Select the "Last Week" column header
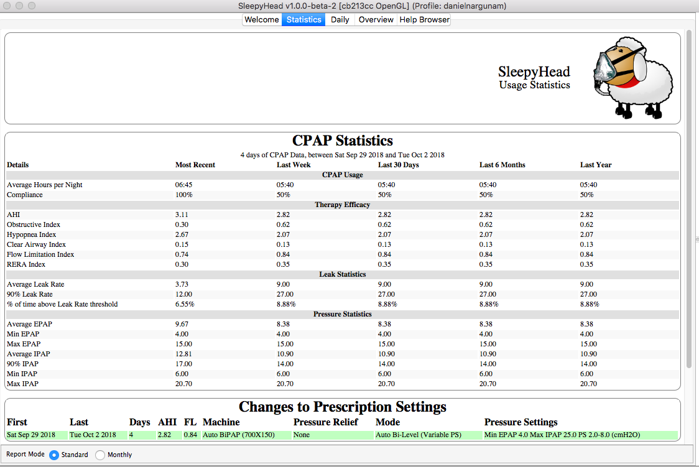699x467 pixels. (x=294, y=165)
